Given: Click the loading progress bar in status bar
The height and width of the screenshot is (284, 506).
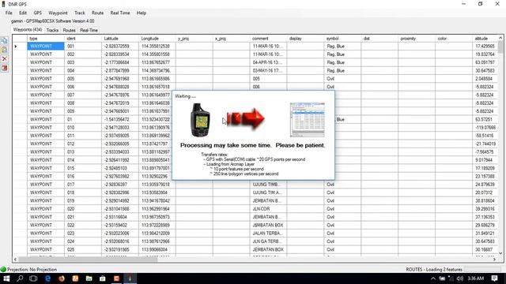Looking at the screenshot, I should pos(482,270).
